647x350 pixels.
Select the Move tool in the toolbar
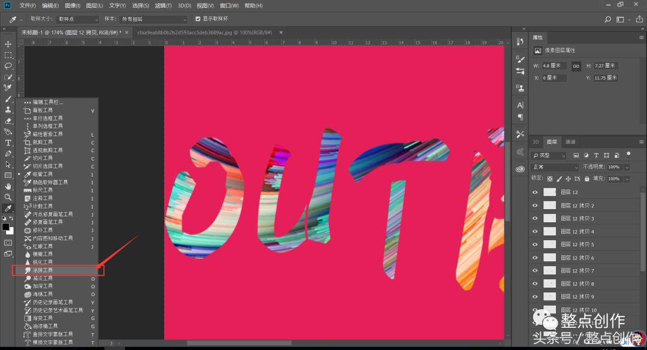pos(8,44)
